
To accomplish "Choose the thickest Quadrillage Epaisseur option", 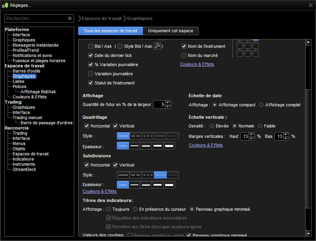I will [169, 145].
